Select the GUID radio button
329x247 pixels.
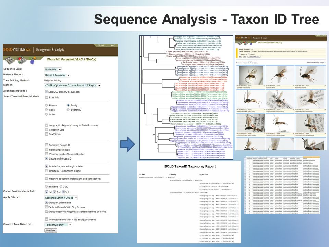[61, 186]
